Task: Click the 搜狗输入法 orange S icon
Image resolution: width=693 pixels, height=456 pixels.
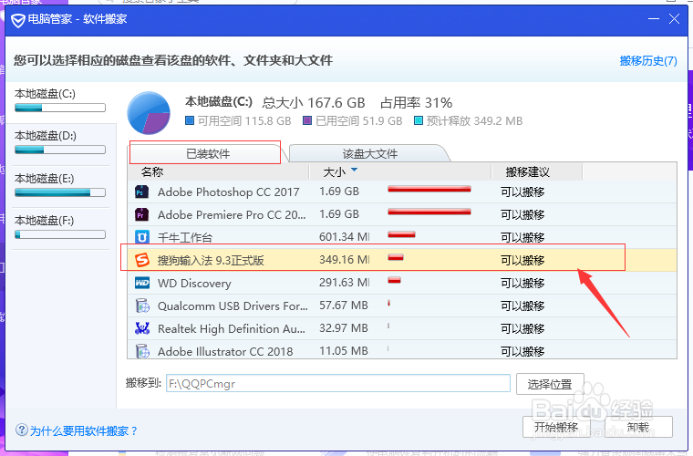Action: [142, 261]
